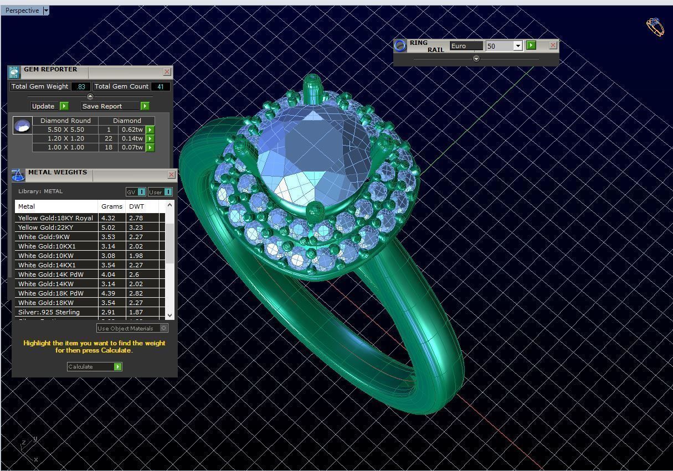This screenshot has height=471, width=673.
Task: Collapse the Gem Reporter panel expander
Action: coord(90,96)
